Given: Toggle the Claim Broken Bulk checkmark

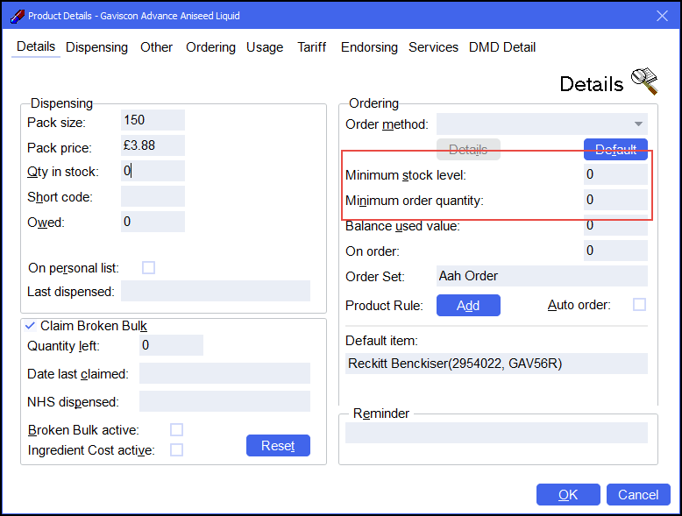Looking at the screenshot, I should (x=30, y=325).
